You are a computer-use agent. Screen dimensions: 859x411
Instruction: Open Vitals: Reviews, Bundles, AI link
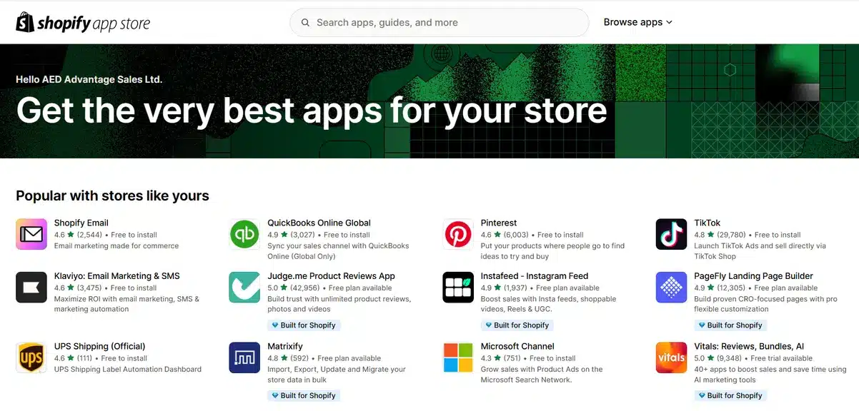749,346
